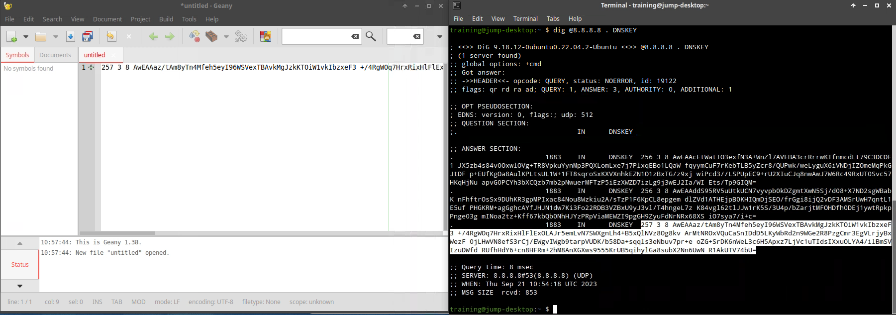Click the Compile icon in toolbar
The height and width of the screenshot is (315, 896).
[x=195, y=36]
